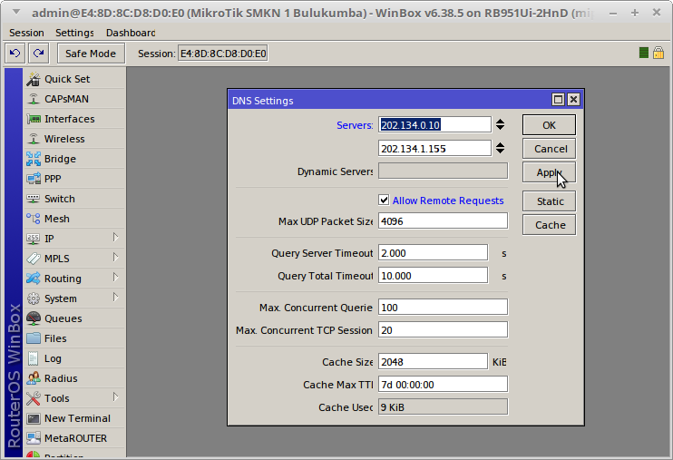Screen dimensions: 673x460
Task: Click the padlock icon in toolbar
Action: pyautogui.click(x=658, y=53)
